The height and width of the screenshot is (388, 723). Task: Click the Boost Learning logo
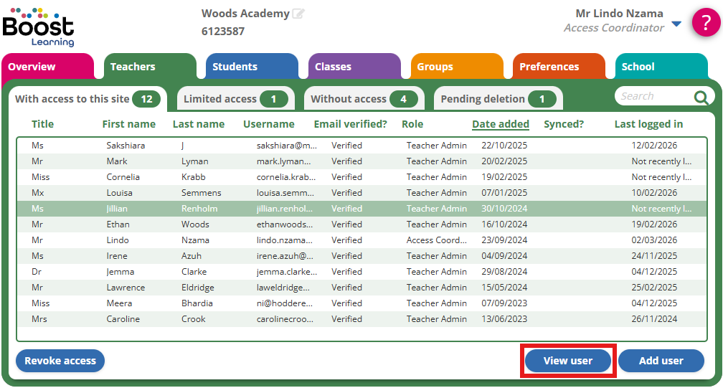tap(38, 27)
